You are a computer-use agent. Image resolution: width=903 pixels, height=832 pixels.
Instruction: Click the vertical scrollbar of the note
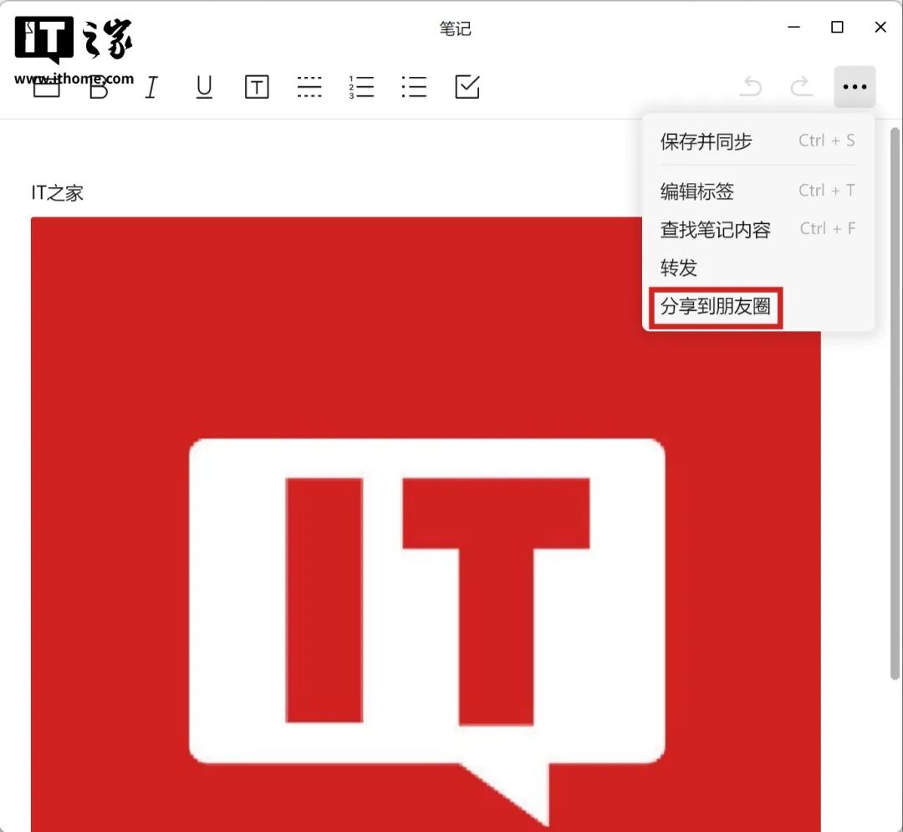tap(894, 418)
